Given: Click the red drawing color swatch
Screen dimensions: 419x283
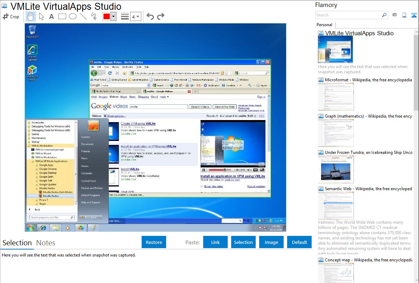Looking at the screenshot, I should point(107,16).
